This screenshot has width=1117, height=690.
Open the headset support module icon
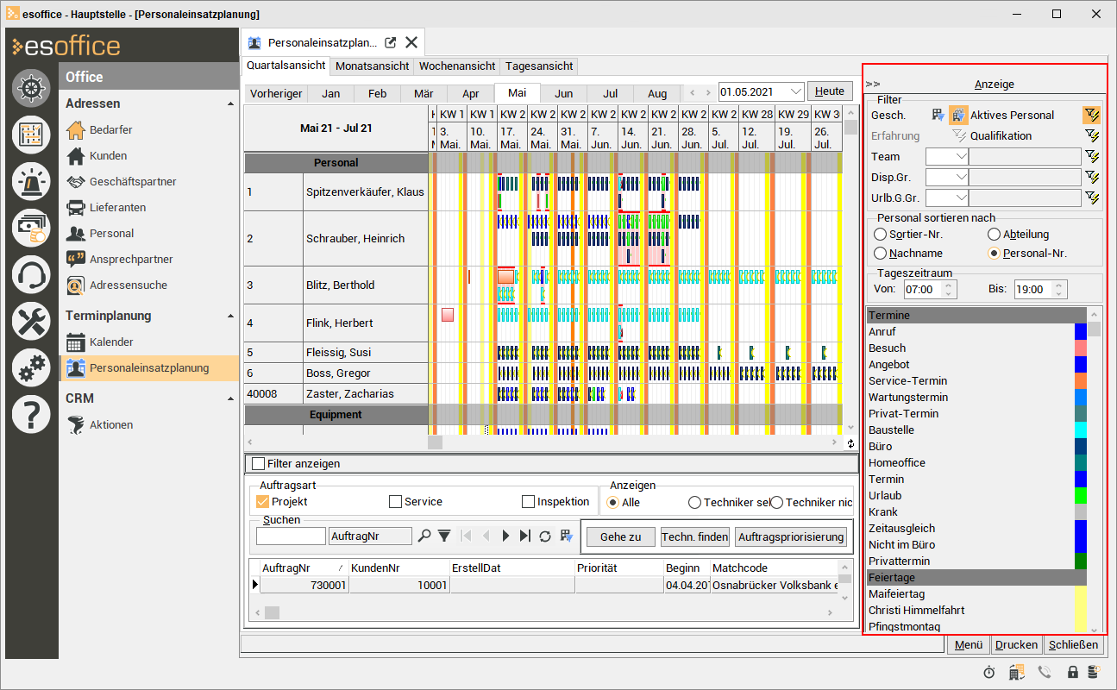pos(31,274)
